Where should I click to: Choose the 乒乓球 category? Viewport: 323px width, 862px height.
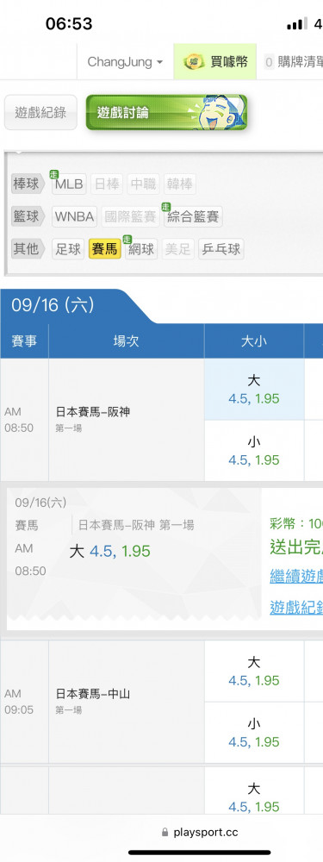tap(221, 249)
